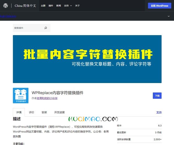The height and width of the screenshot is (145, 174).
Task: Click the Plugin Directory link in the dark bar
Action: pyautogui.click(x=8, y=16)
